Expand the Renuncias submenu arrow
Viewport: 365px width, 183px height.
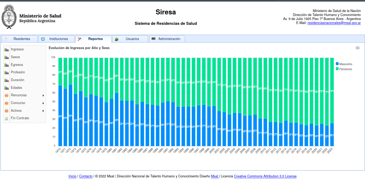(x=43, y=96)
